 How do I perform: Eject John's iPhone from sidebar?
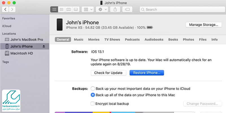44,46
